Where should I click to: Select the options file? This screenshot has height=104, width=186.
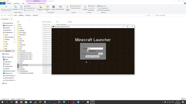click(21, 67)
